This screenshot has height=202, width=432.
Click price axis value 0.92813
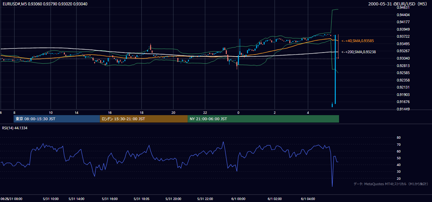pos(403,66)
